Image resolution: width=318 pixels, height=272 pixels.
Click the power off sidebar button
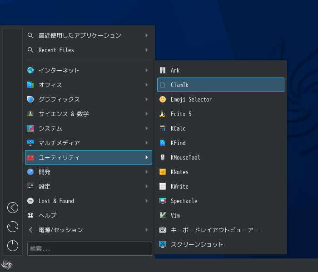[x=13, y=246]
